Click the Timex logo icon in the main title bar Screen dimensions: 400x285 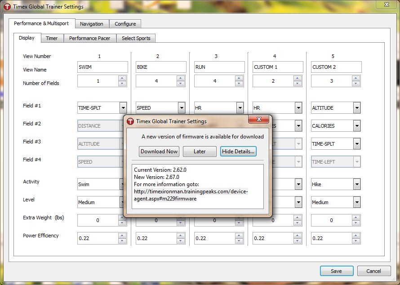click(7, 6)
